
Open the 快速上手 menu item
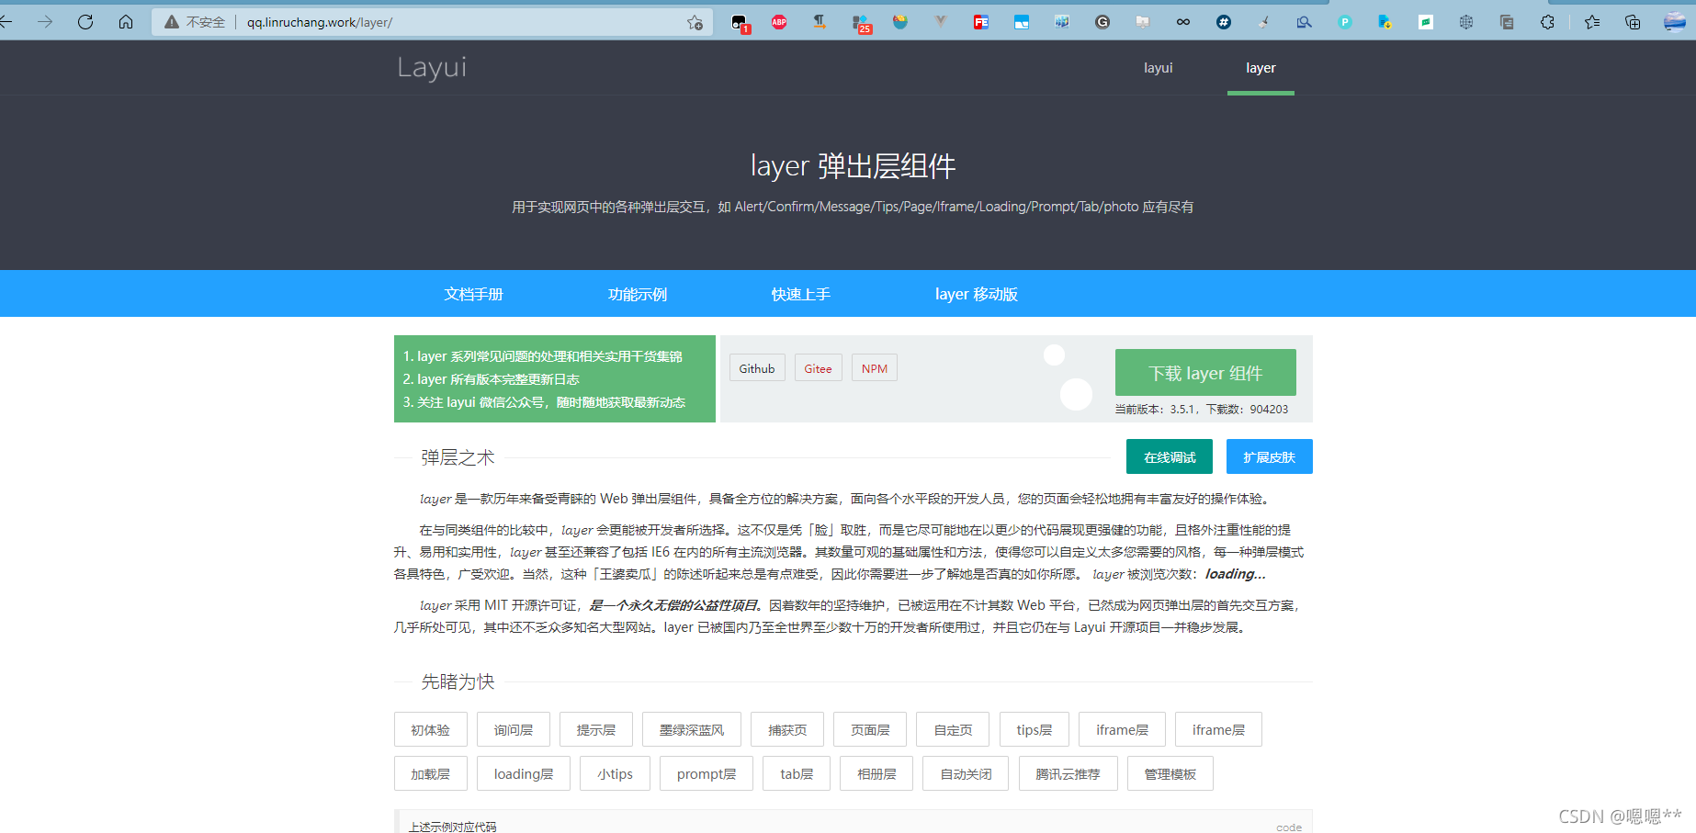coord(801,294)
